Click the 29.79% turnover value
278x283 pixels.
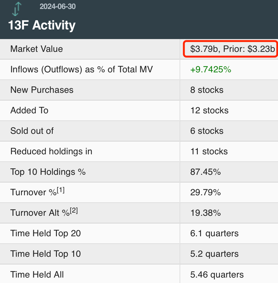click(205, 192)
